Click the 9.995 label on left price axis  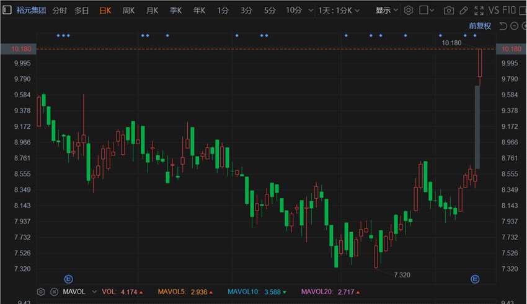22,63
